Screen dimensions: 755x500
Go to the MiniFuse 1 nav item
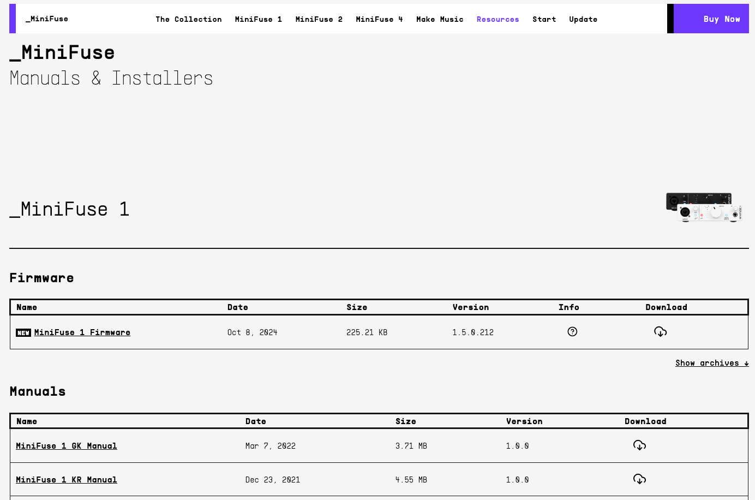click(x=258, y=19)
